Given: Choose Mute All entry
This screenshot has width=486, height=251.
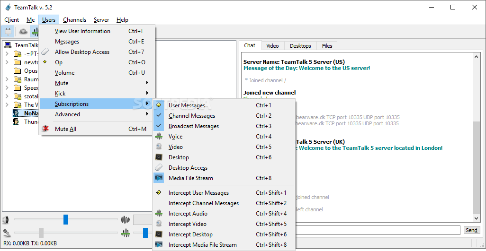Looking at the screenshot, I should (x=97, y=129).
